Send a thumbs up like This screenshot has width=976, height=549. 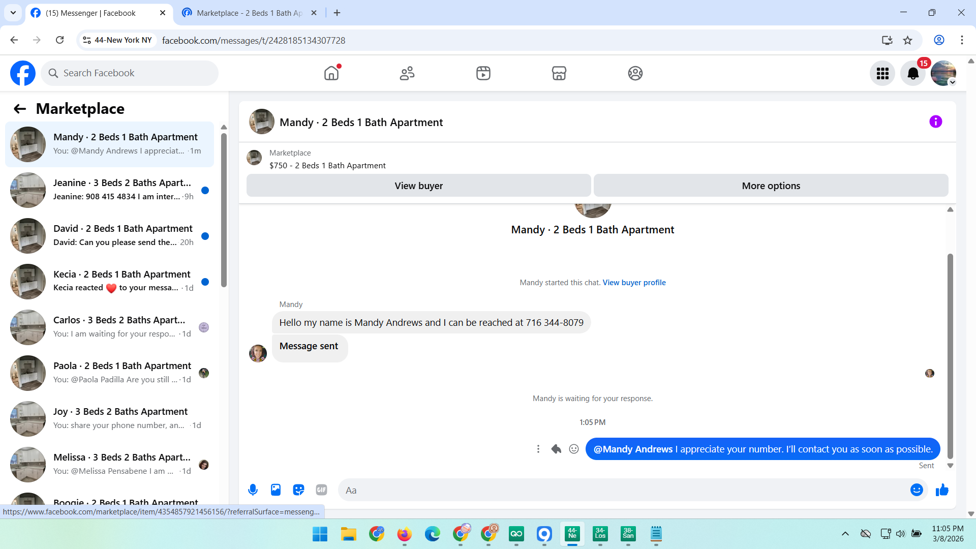click(942, 490)
